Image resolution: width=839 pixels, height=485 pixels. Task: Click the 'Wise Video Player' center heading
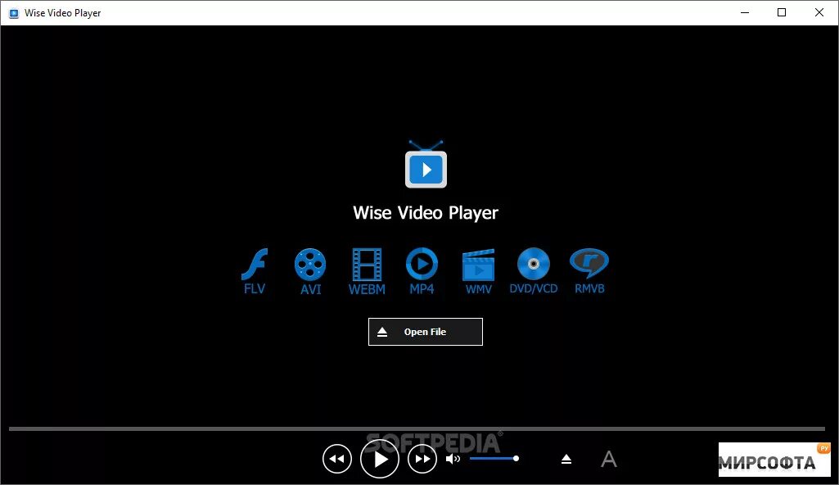tap(426, 212)
